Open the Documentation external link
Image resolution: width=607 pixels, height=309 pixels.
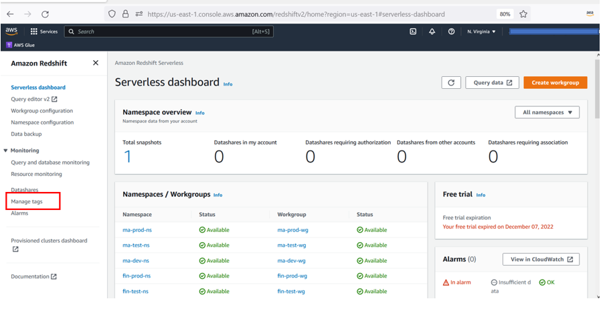(33, 276)
